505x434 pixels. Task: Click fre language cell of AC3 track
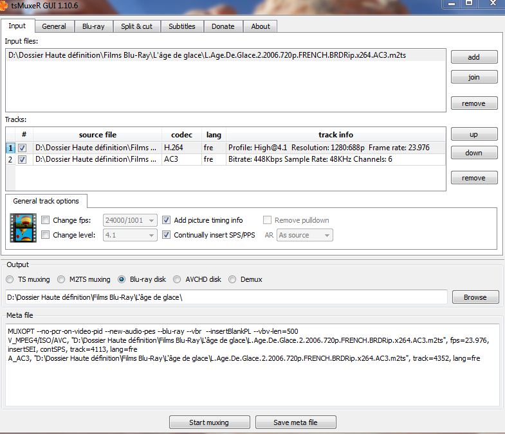[214, 159]
